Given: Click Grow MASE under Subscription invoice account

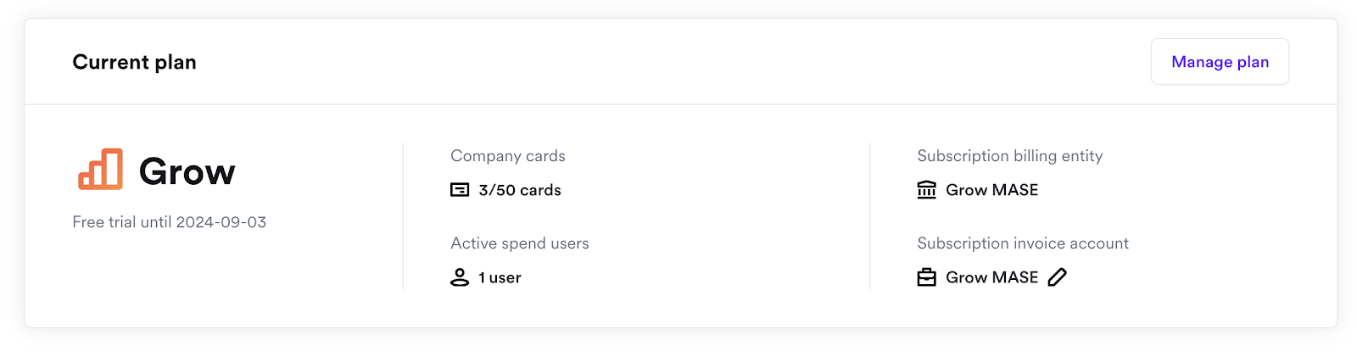Looking at the screenshot, I should click(x=991, y=277).
